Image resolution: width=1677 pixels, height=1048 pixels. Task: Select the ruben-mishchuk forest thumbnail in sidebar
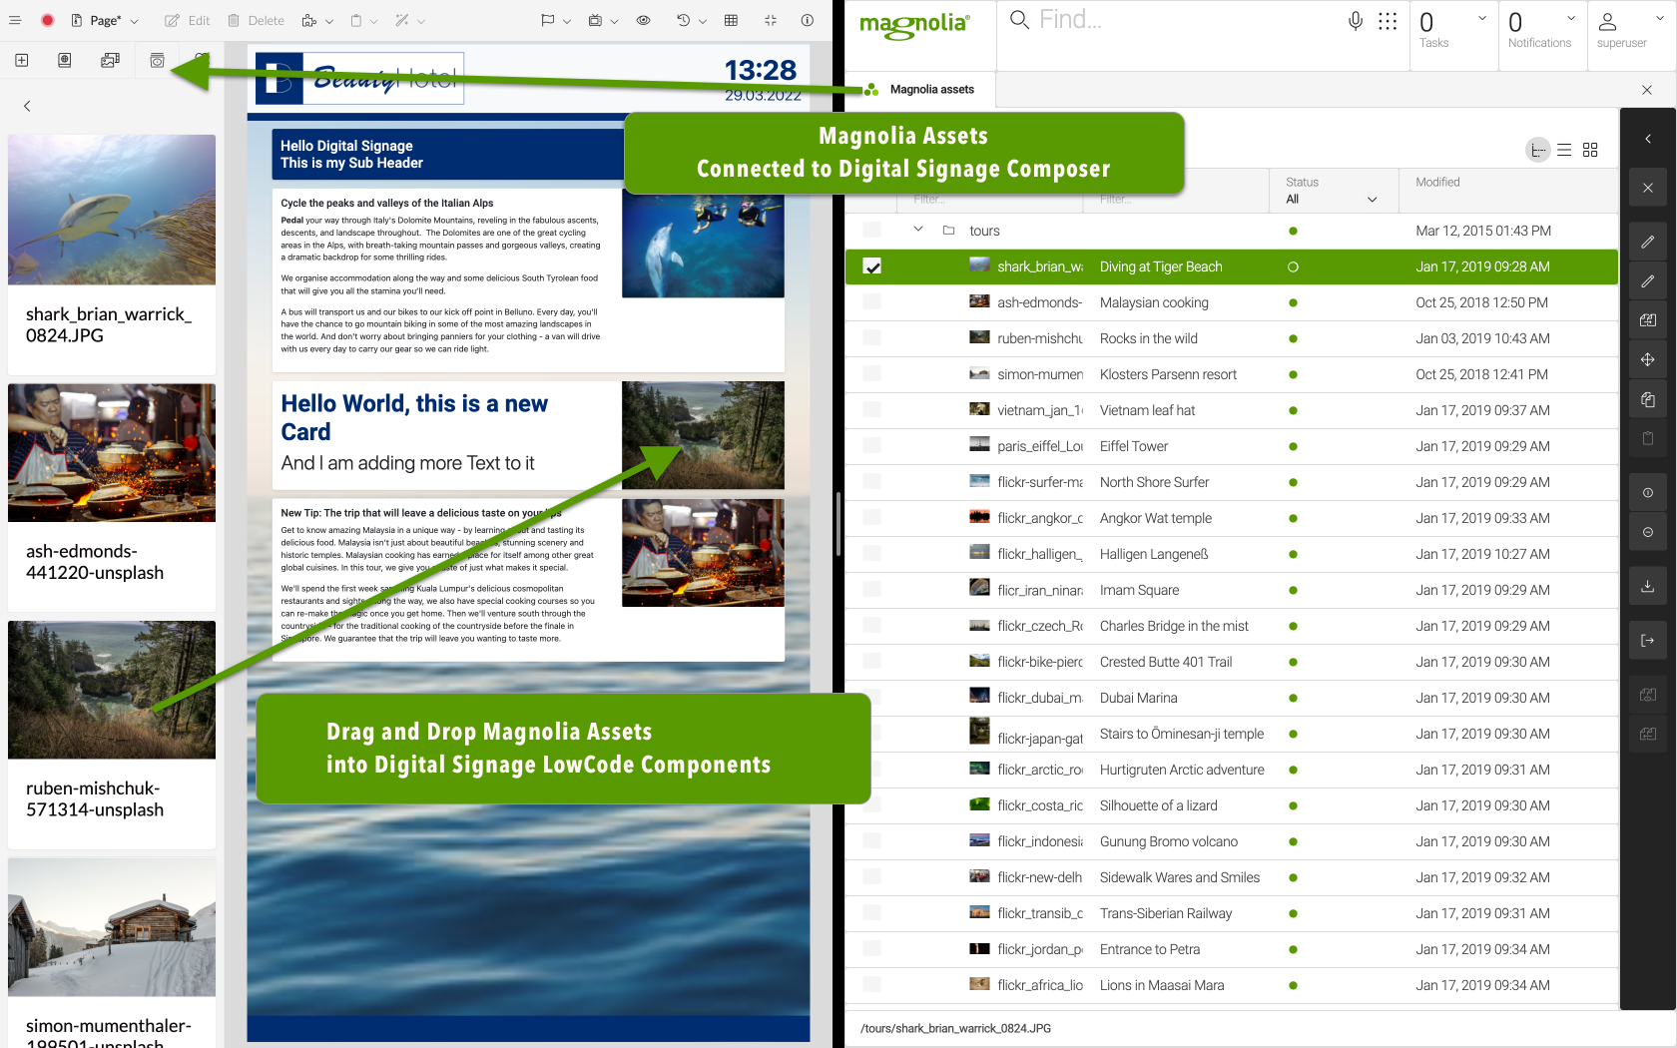(112, 690)
